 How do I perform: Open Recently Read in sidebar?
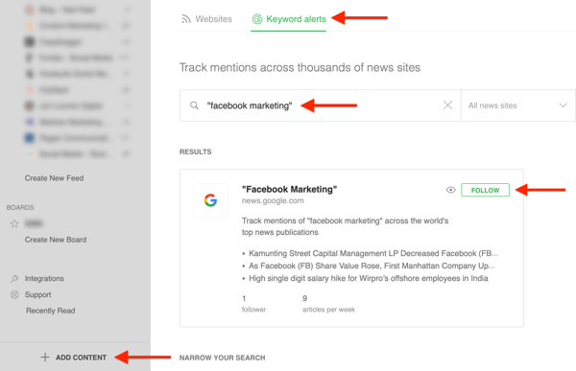51,311
